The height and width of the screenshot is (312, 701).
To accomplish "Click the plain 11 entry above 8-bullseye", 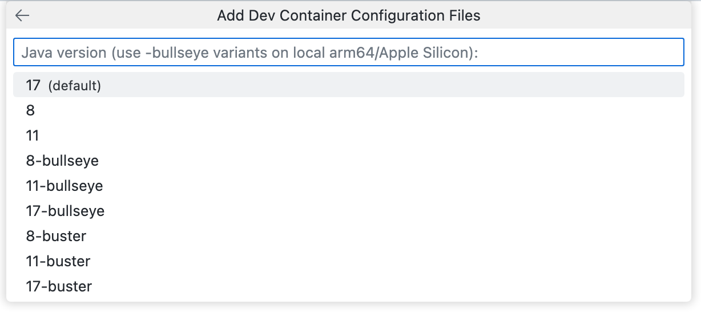I will click(x=33, y=135).
